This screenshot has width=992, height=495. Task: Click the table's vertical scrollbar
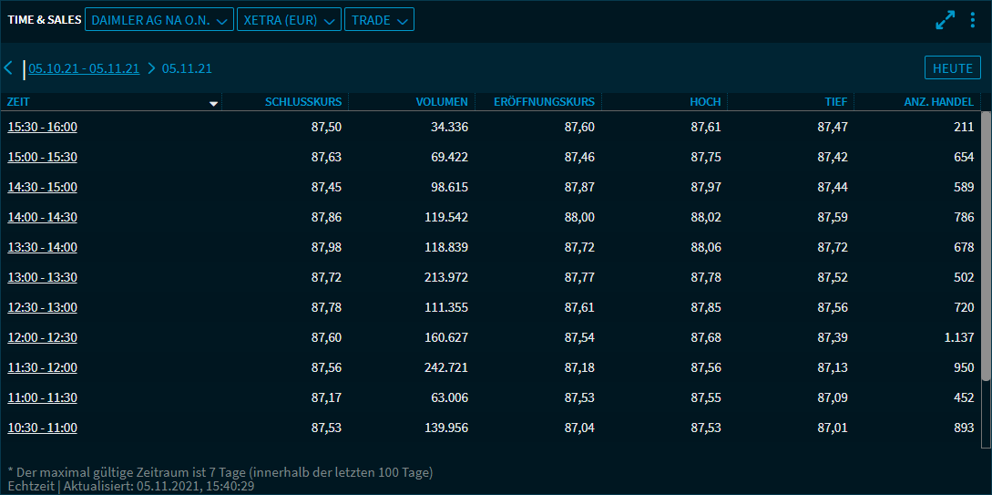pos(986,246)
